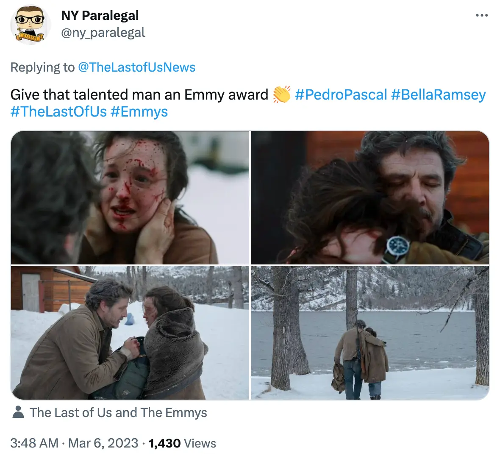Open the #Emmys hashtag
Image resolution: width=500 pixels, height=456 pixels.
(139, 112)
